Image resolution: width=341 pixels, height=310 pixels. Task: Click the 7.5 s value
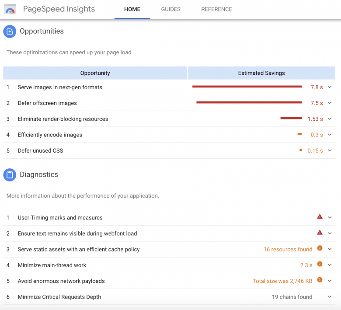click(x=317, y=103)
